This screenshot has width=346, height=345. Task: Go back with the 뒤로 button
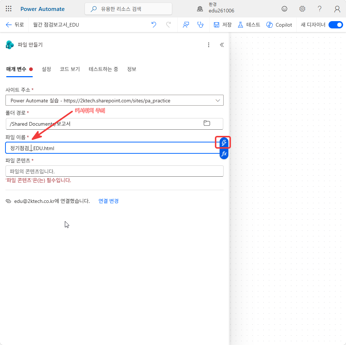(x=15, y=25)
